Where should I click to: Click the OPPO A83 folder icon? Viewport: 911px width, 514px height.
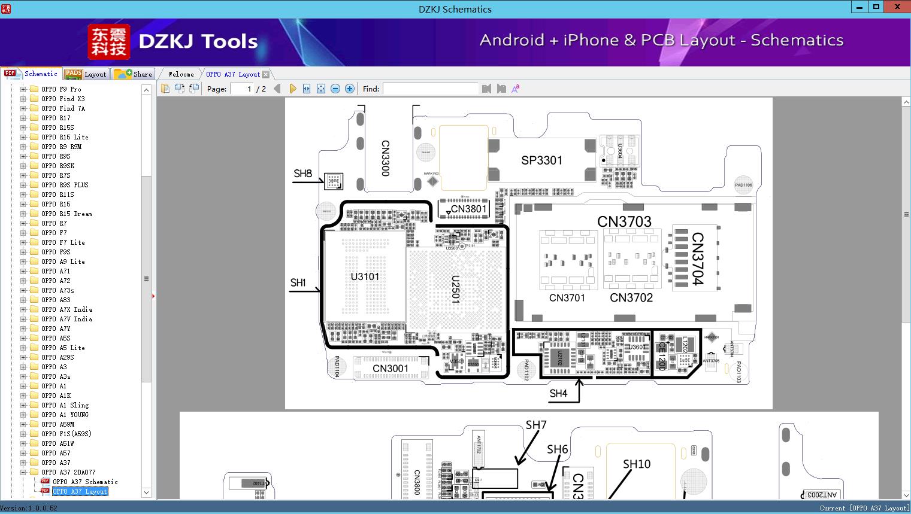click(x=34, y=300)
